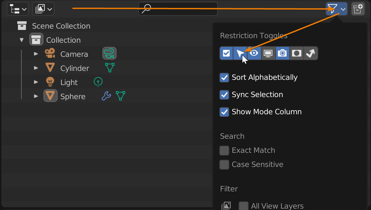Viewport: 371px width, 210px height.
Task: Disable the Sync Selection checkbox
Action: pos(224,95)
